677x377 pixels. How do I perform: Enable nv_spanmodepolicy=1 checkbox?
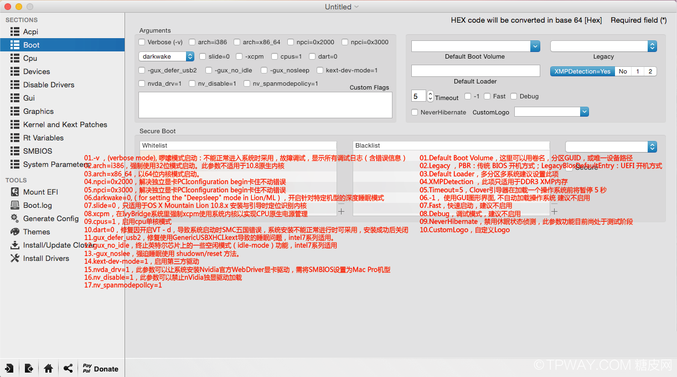247,83
